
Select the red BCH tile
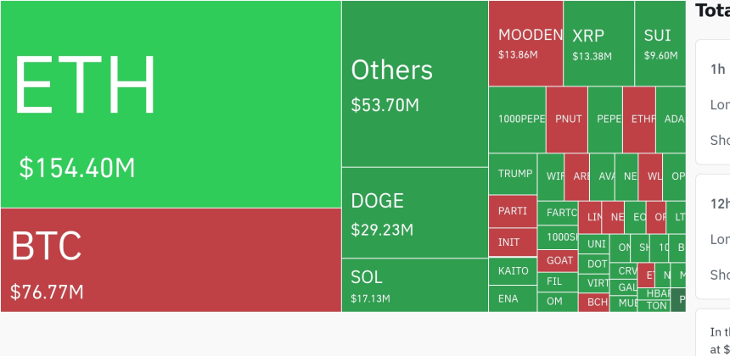click(x=594, y=303)
